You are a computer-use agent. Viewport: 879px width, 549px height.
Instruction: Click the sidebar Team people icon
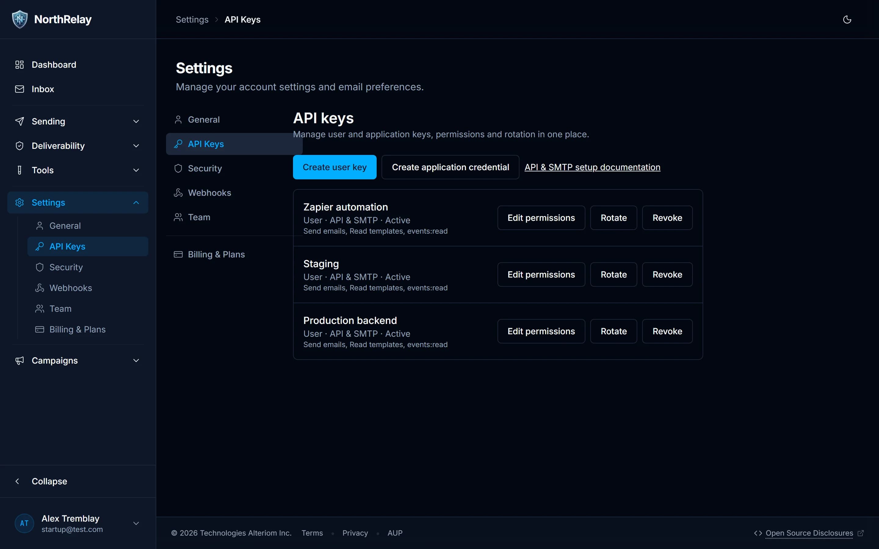tap(40, 309)
